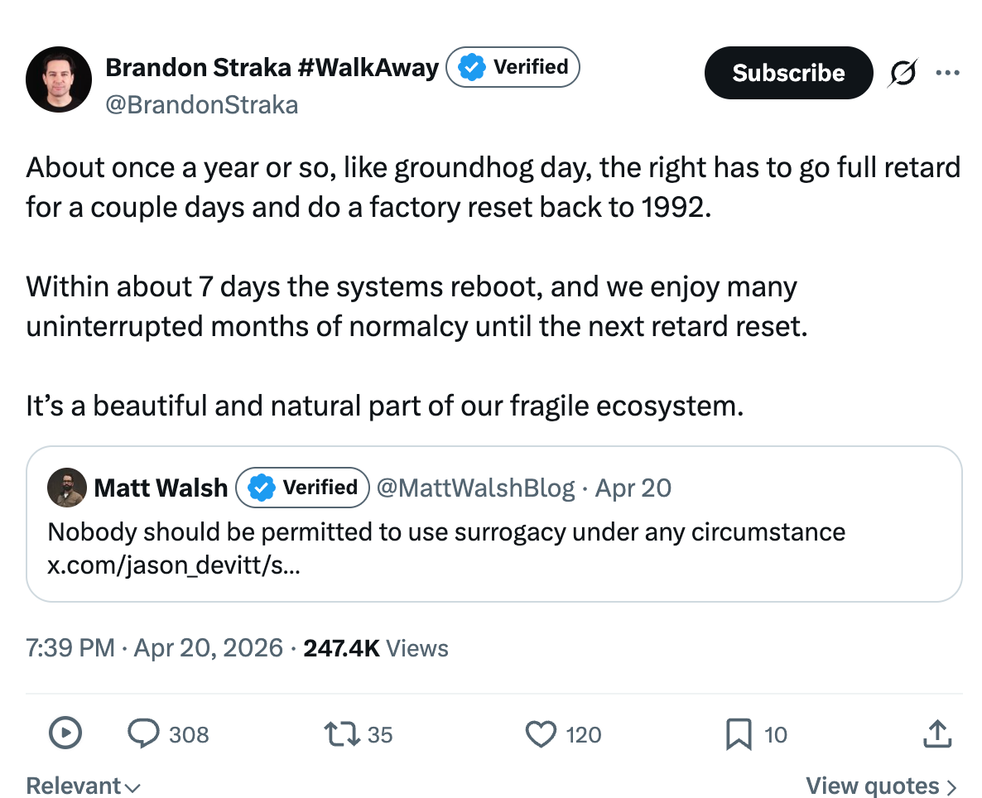Image resolution: width=982 pixels, height=798 pixels.
Task: Subscribe to Brandon Straka's account
Action: click(787, 73)
